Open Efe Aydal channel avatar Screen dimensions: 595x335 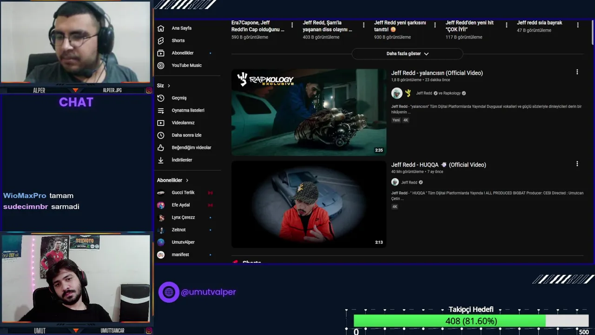coord(161,205)
